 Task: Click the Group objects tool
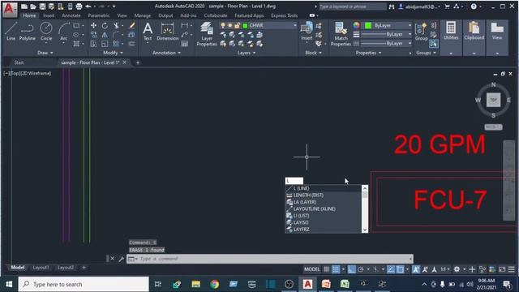tap(421, 32)
